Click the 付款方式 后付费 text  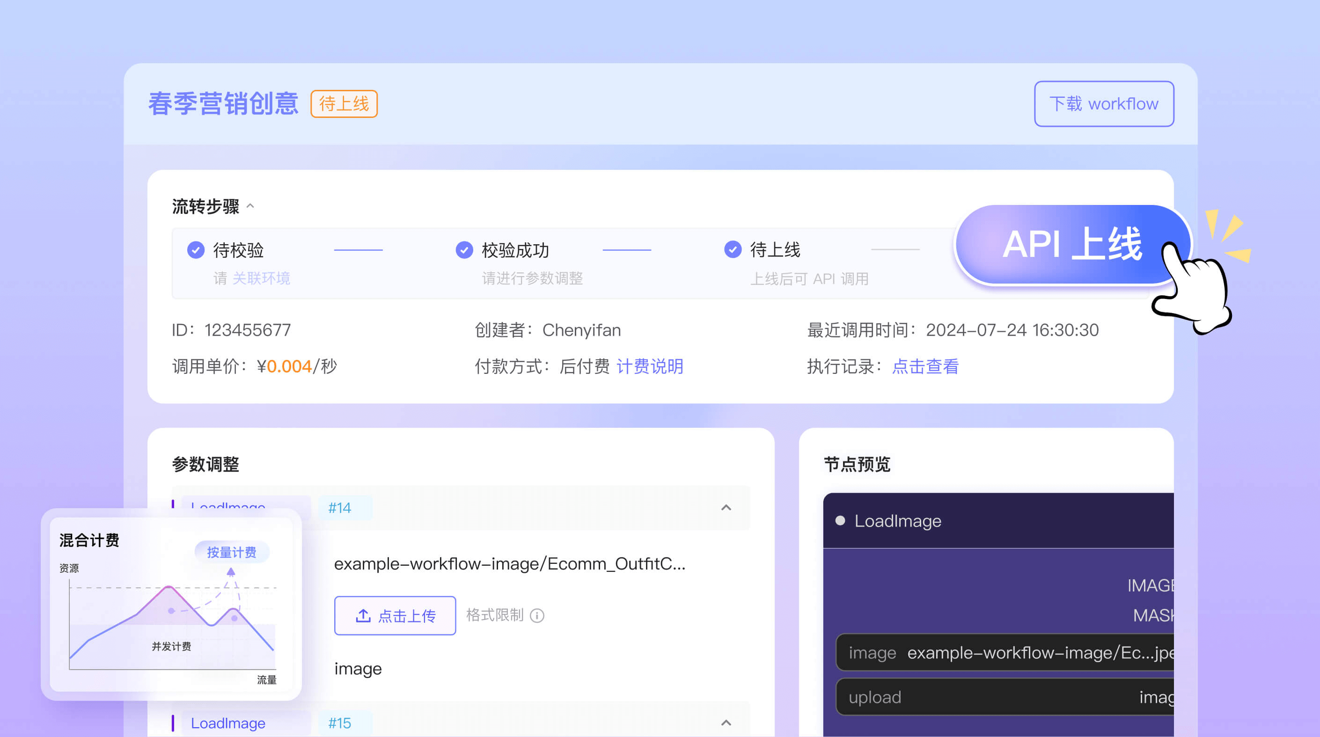click(x=542, y=366)
